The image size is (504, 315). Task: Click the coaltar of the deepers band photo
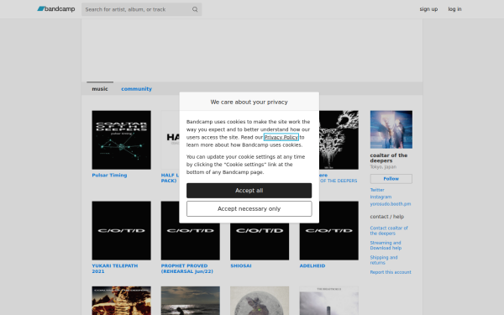tap(391, 129)
